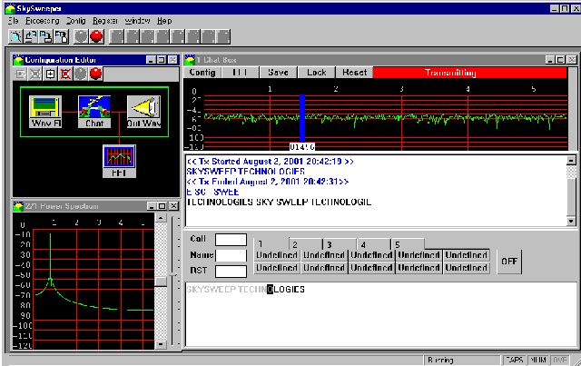
Task: Click the first greyed-out block icon in Configuration Editor toolbar
Action: 20,74
